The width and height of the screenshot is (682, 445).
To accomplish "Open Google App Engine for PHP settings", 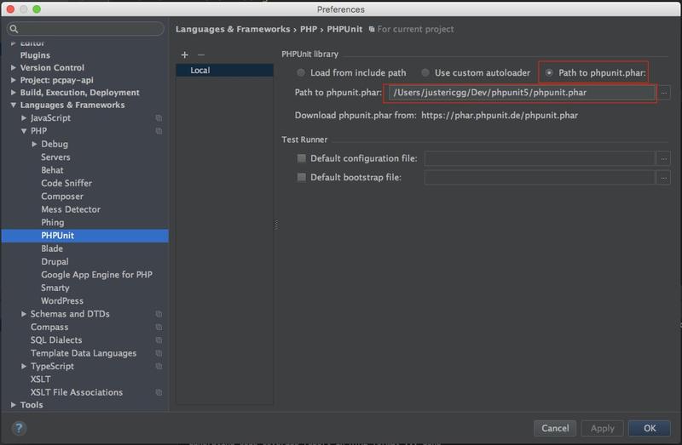I will (x=96, y=275).
